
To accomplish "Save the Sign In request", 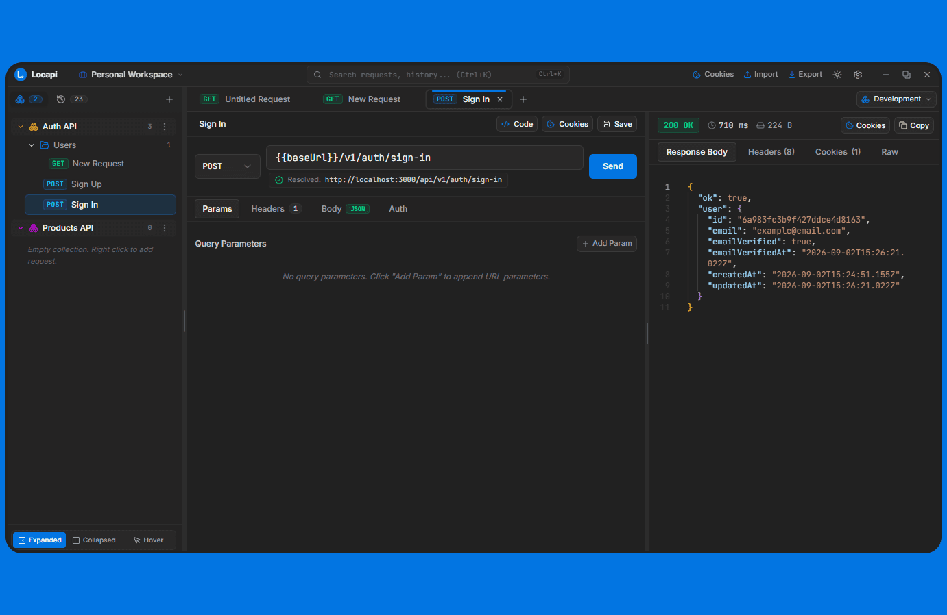I will [x=617, y=124].
